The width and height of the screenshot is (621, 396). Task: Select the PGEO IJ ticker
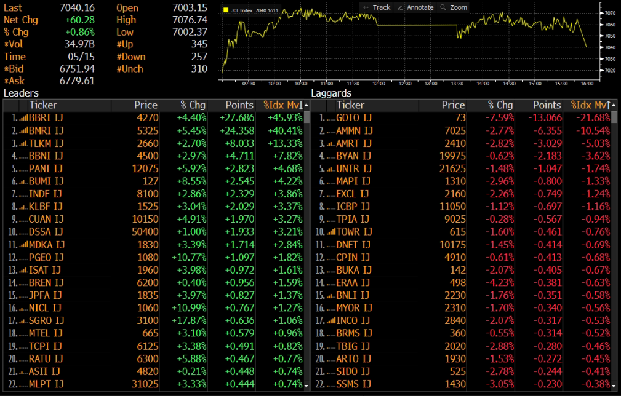46,258
